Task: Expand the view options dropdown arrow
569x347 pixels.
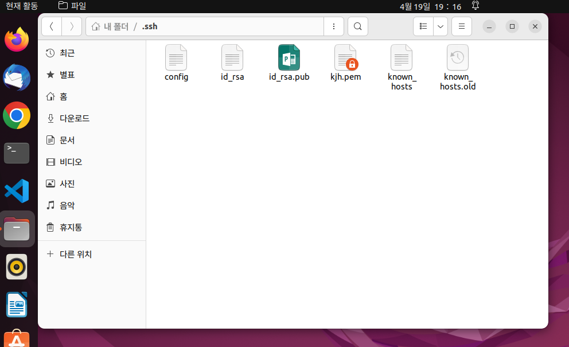Action: coord(440,26)
